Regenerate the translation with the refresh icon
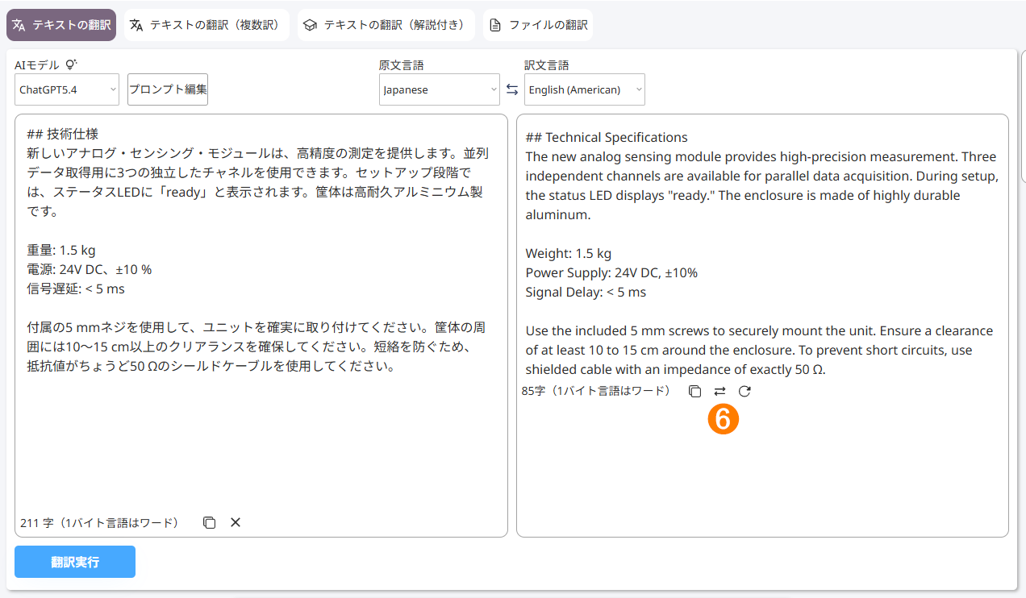 tap(744, 391)
